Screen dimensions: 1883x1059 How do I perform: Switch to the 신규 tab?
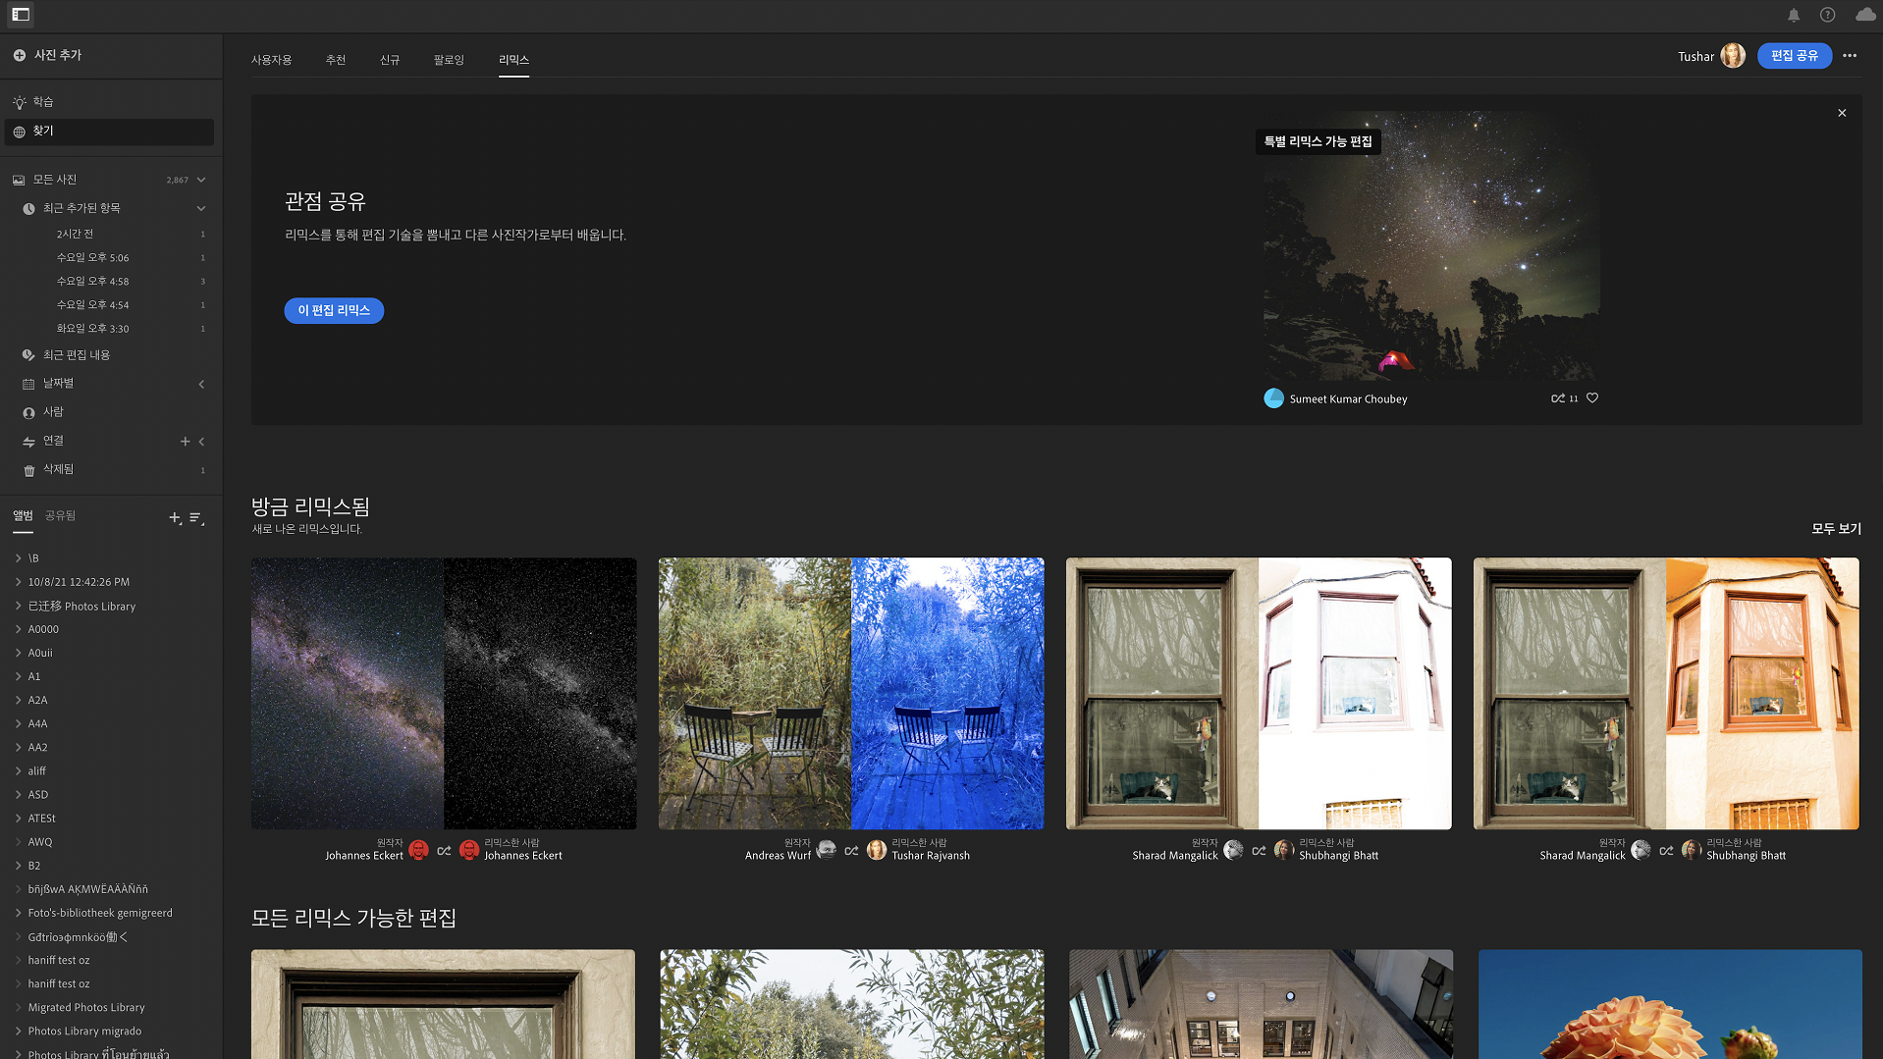pyautogui.click(x=390, y=60)
